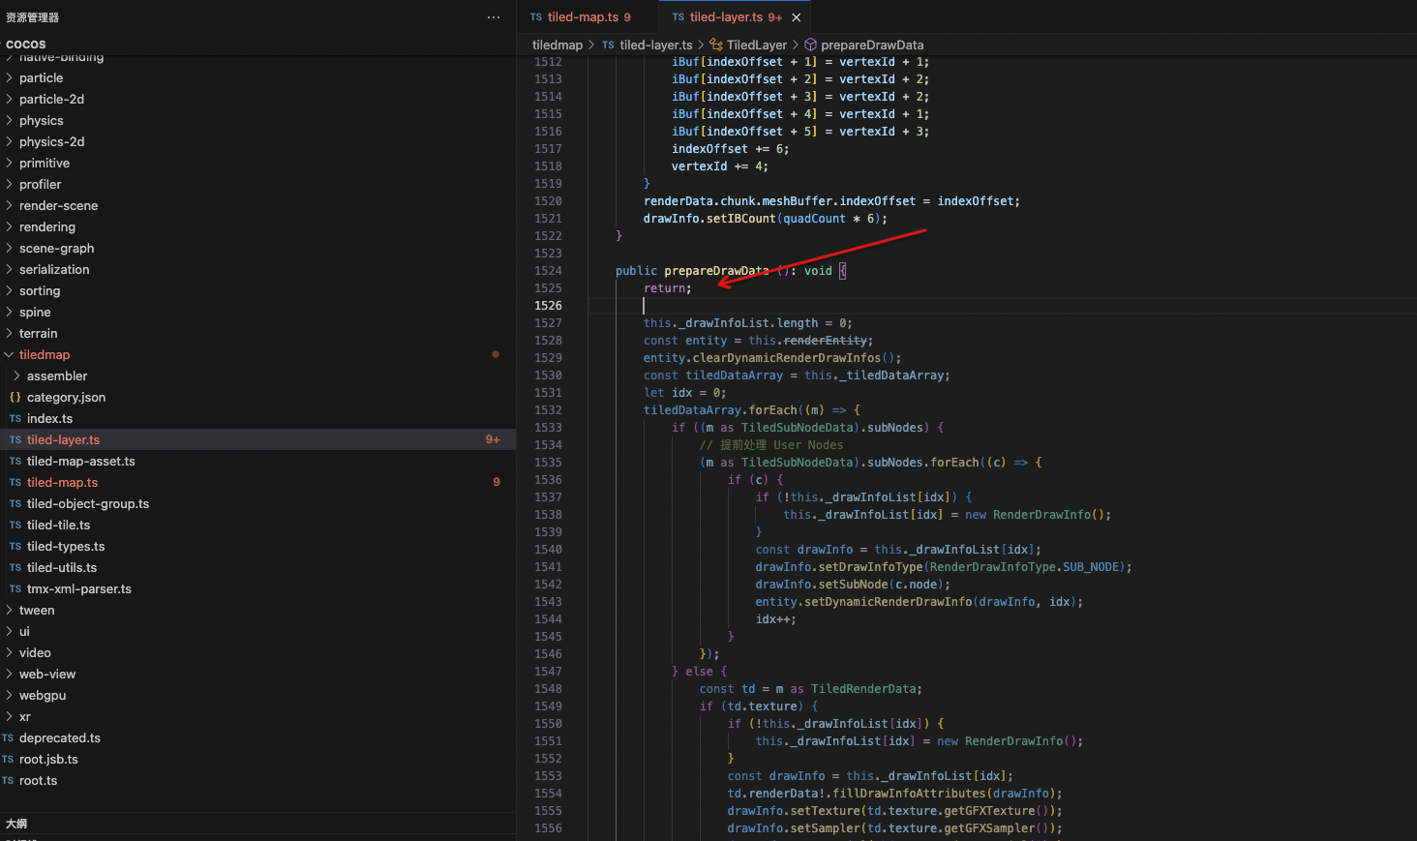Open tiled-map.ts from the file tree
Image resolution: width=1417 pixels, height=841 pixels.
[257, 483]
